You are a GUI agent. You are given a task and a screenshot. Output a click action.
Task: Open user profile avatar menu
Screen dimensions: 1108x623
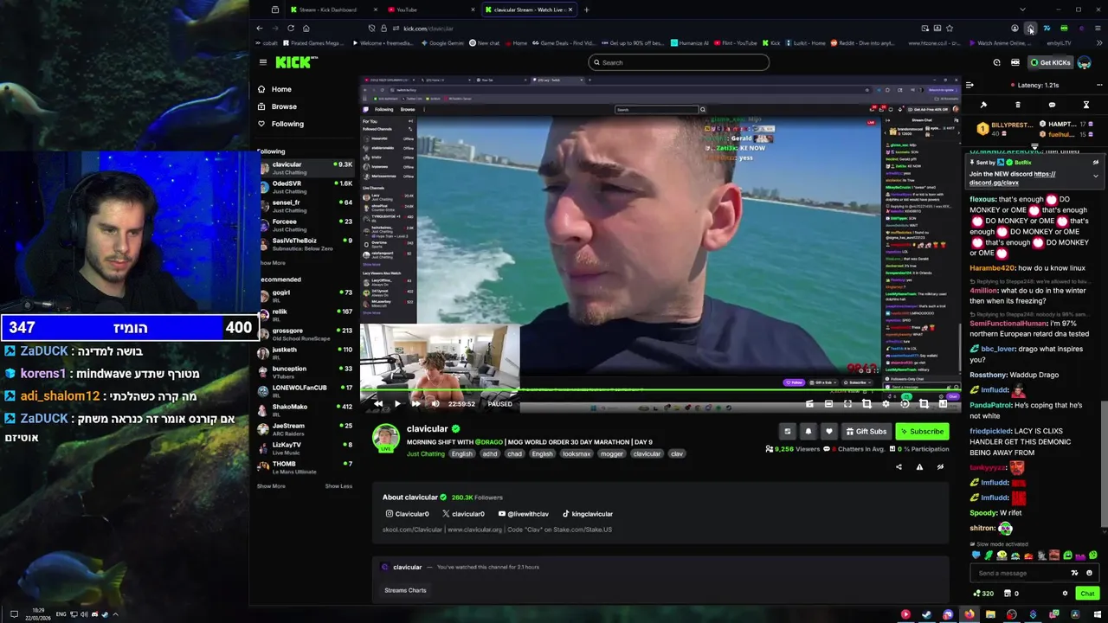[1085, 62]
